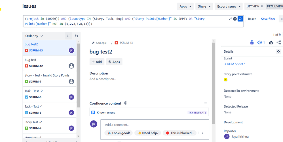The height and width of the screenshot is (142, 283).
Task: Click Reset to clear the query
Action: point(252,19)
